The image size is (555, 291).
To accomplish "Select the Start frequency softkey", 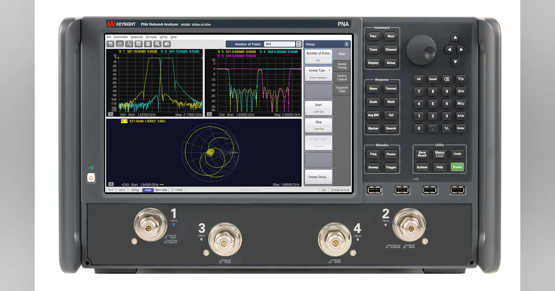I will [318, 108].
